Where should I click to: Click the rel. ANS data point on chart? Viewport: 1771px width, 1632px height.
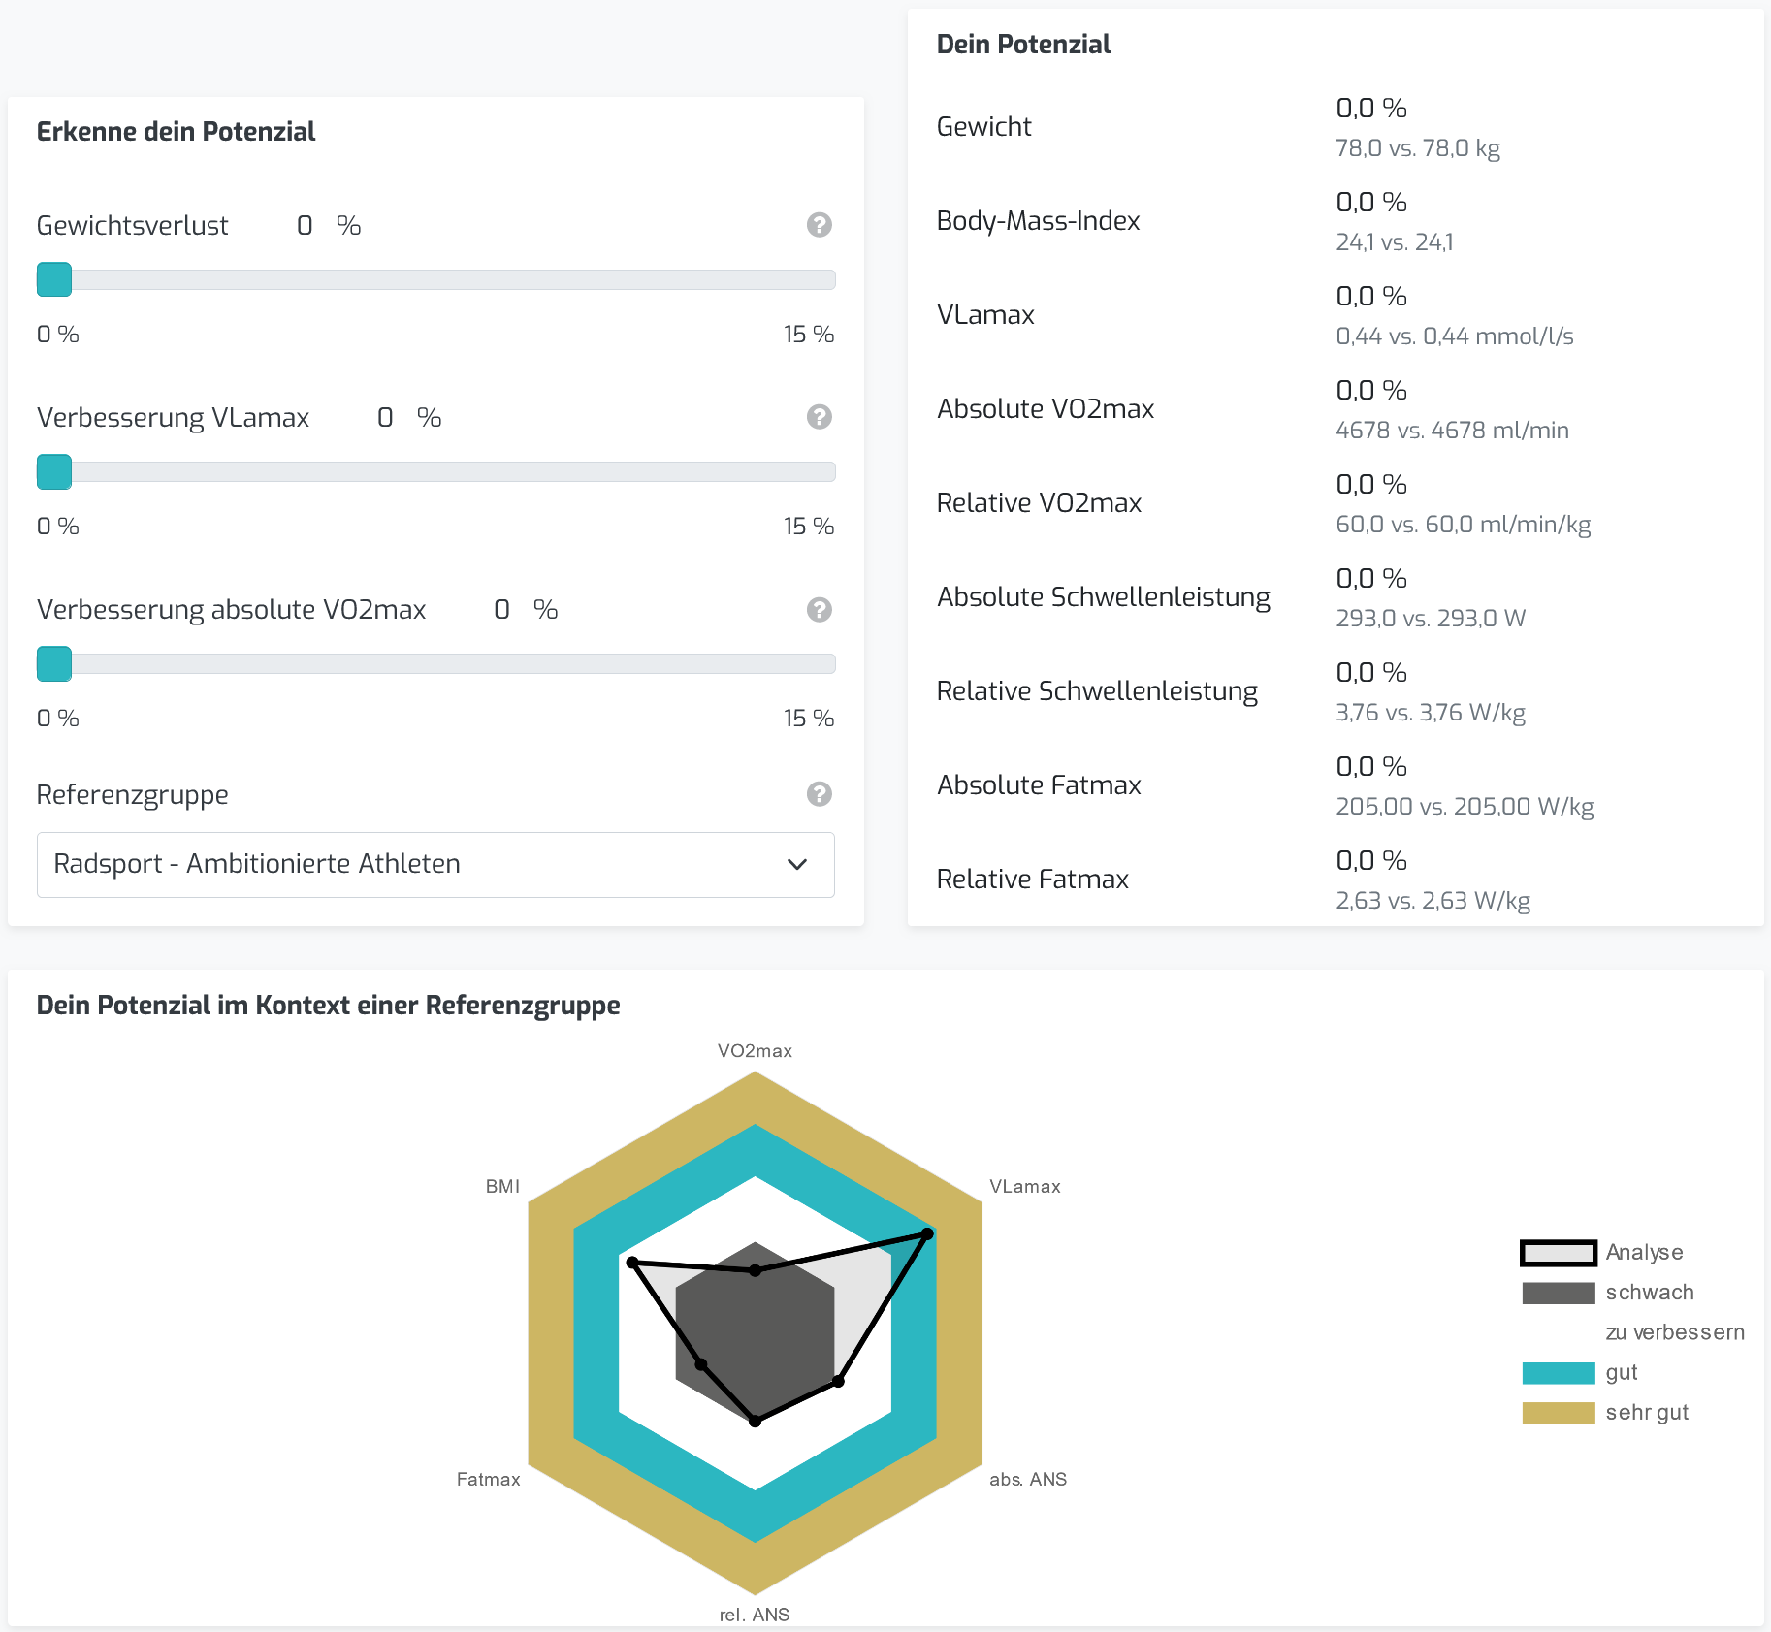point(756,1421)
